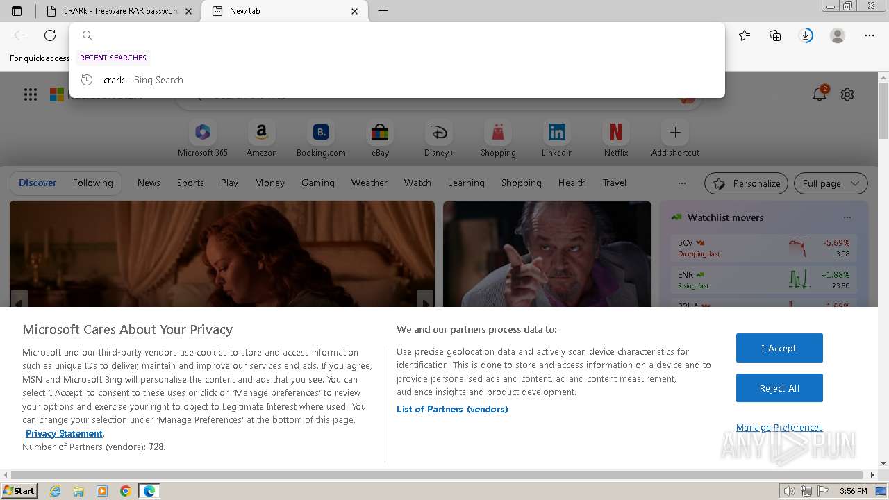This screenshot has height=500, width=889.
Task: Open the Manage Preferences link
Action: 779,427
